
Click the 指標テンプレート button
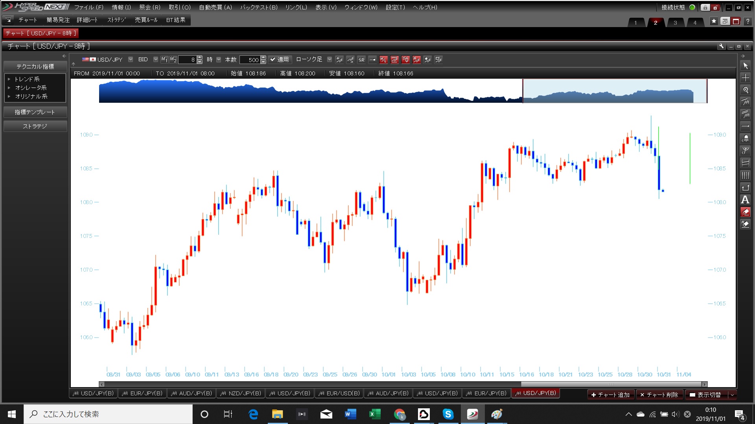tap(35, 112)
